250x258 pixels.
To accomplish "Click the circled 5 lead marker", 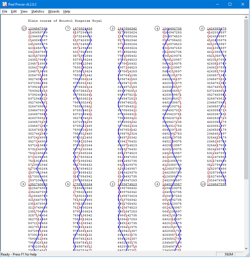I will click(x=68, y=184).
